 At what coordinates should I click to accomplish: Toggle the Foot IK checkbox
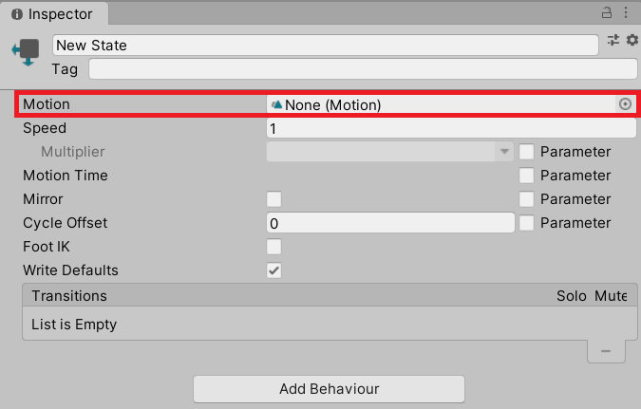274,247
